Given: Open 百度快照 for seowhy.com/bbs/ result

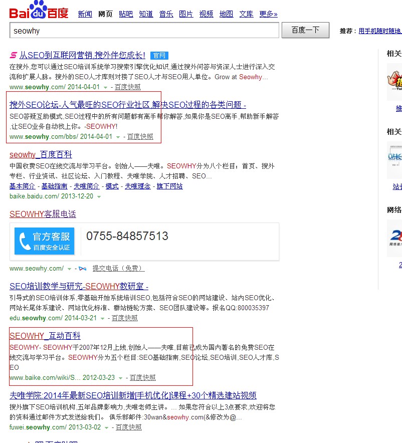Looking at the screenshot, I should point(140,137).
